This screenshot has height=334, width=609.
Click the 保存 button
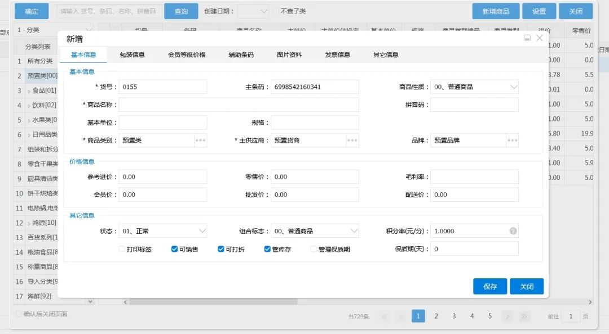click(490, 286)
